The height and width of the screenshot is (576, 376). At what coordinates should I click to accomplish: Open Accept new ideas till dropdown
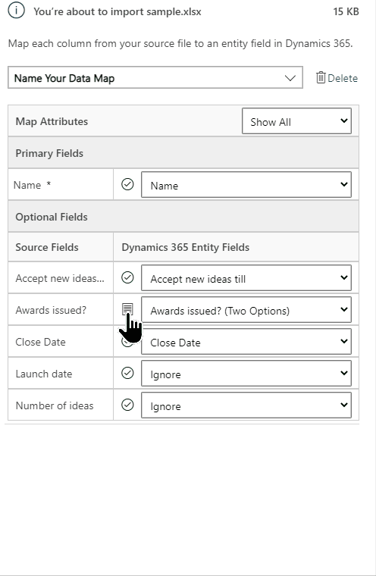pos(246,277)
